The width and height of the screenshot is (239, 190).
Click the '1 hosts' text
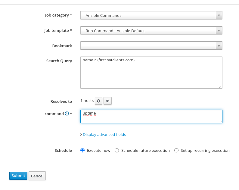tap(87, 101)
